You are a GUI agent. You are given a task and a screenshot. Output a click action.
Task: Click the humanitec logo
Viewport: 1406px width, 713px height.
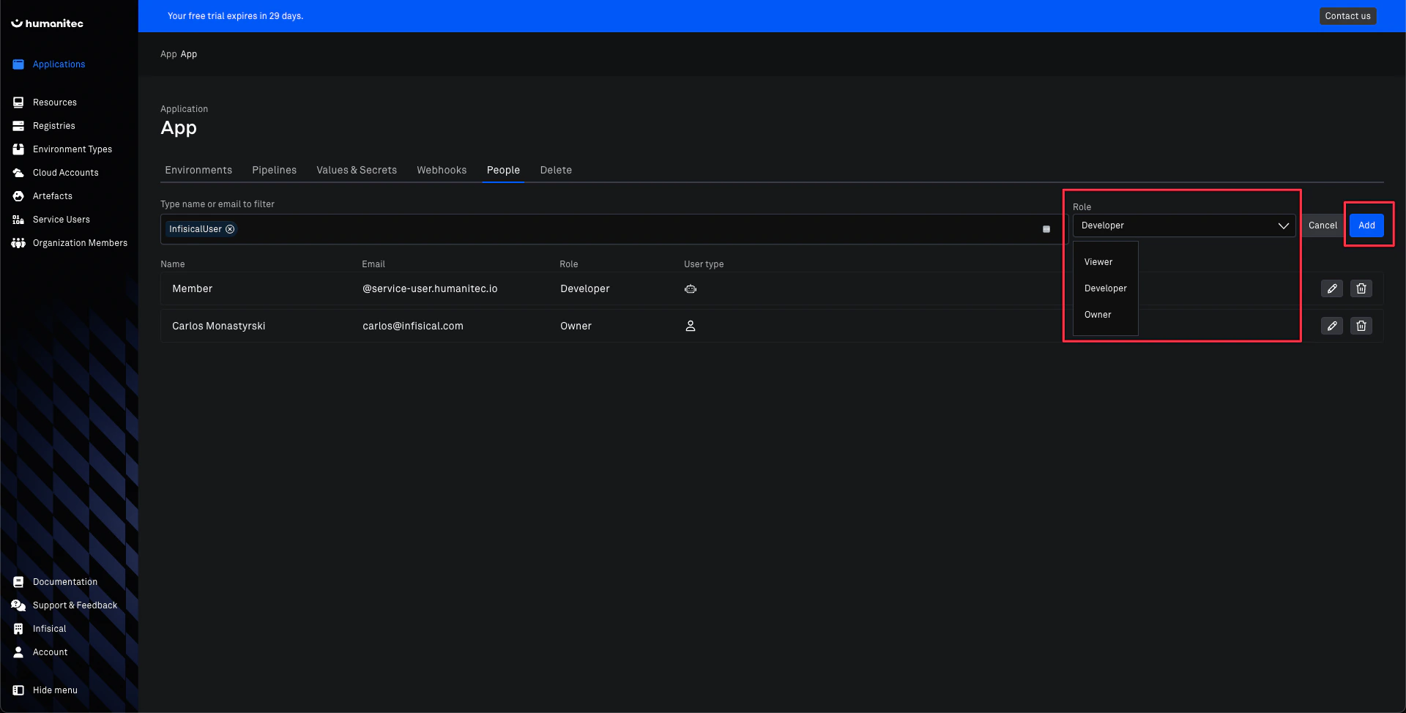click(x=47, y=23)
